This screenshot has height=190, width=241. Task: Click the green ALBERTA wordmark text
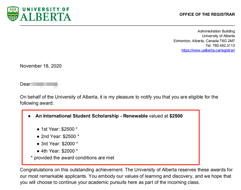[x=46, y=17]
